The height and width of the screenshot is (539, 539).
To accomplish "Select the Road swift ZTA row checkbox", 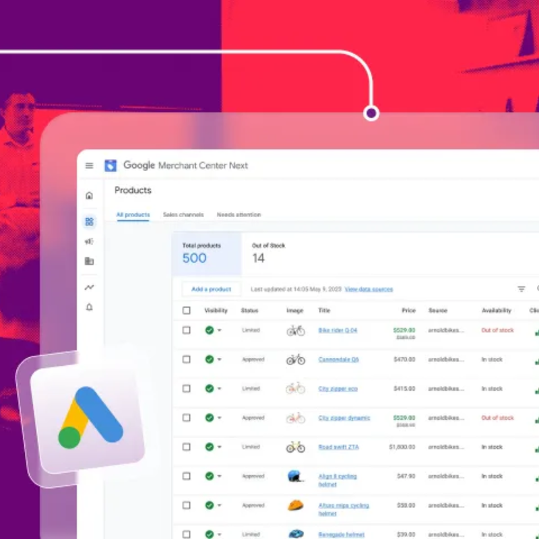I will pos(187,447).
